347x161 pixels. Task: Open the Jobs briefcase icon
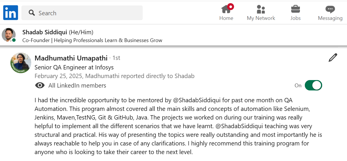point(295,10)
